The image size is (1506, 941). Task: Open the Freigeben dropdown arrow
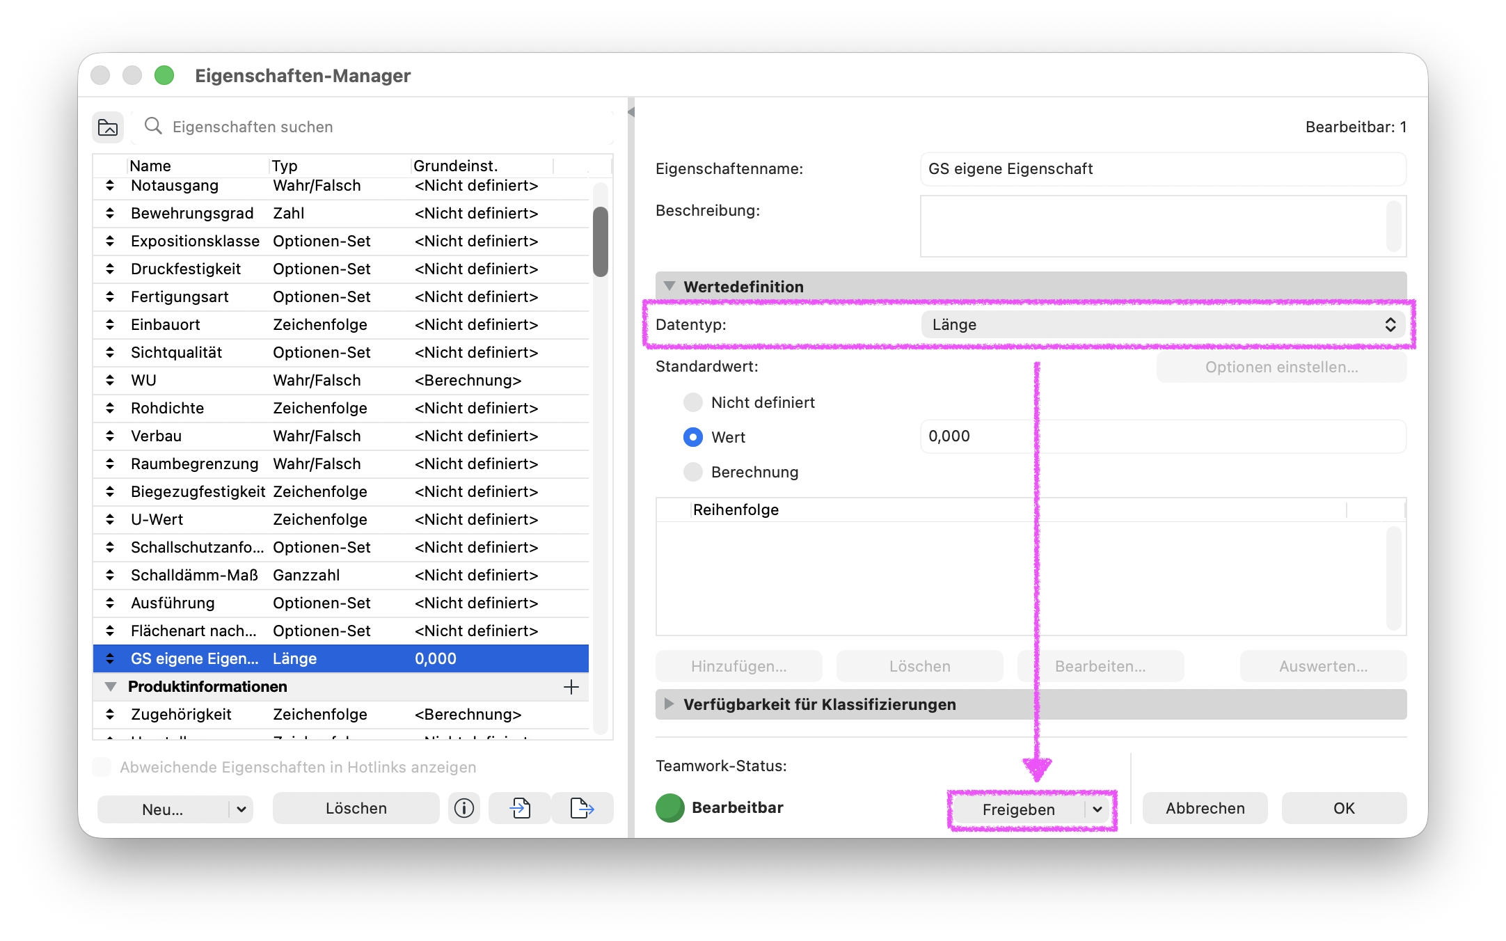(1097, 809)
